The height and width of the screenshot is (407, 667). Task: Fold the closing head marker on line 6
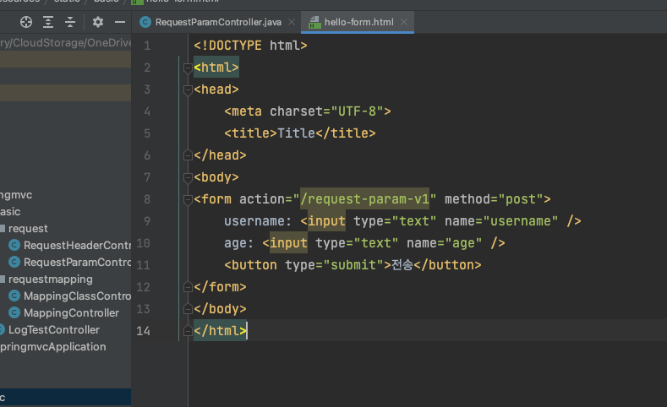click(188, 155)
